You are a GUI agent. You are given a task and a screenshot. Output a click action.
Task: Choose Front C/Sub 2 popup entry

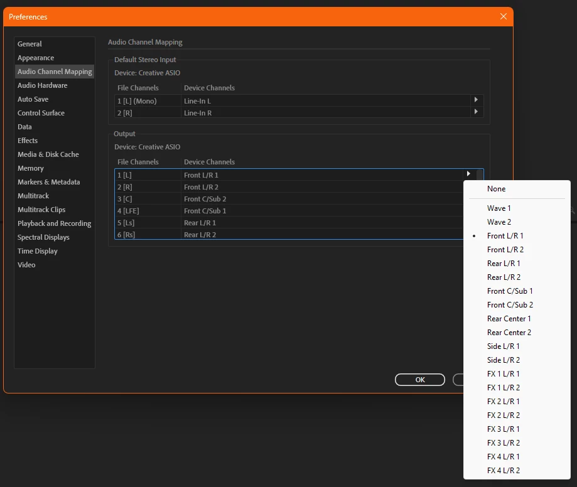click(517, 305)
